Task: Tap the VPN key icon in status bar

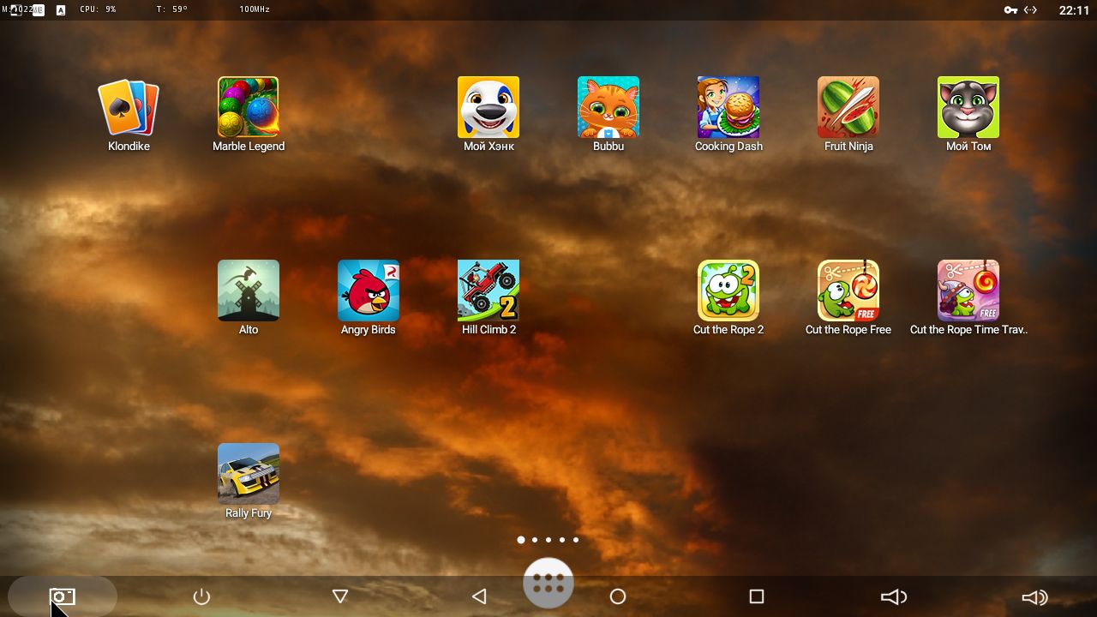Action: pyautogui.click(x=1010, y=10)
